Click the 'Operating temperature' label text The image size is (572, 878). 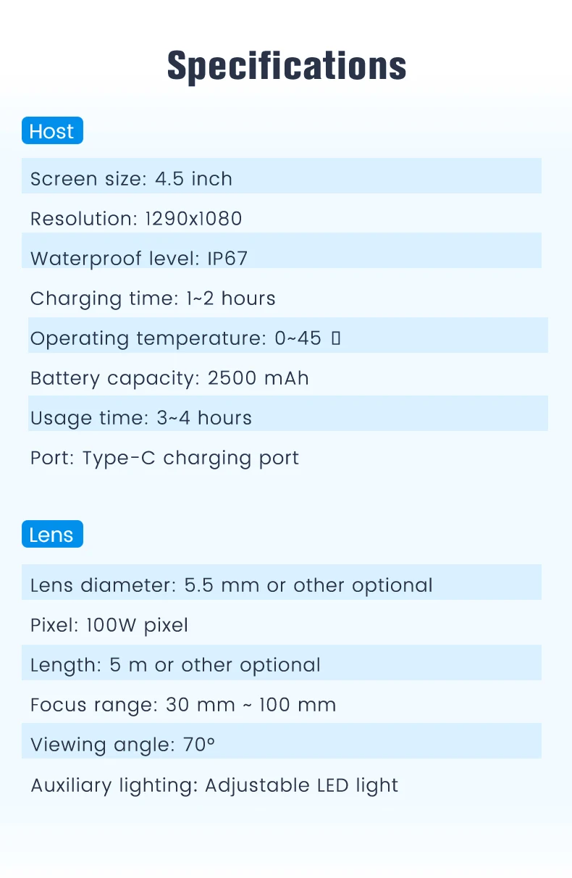click(x=145, y=338)
